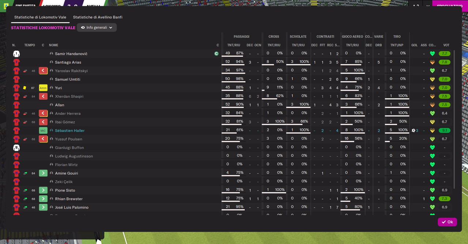The height and width of the screenshot is (244, 468).
Task: Switch to Statistiche di Avellino Banfi tab
Action: click(98, 17)
